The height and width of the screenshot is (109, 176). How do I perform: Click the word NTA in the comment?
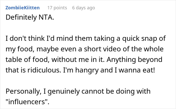[x=47, y=18]
